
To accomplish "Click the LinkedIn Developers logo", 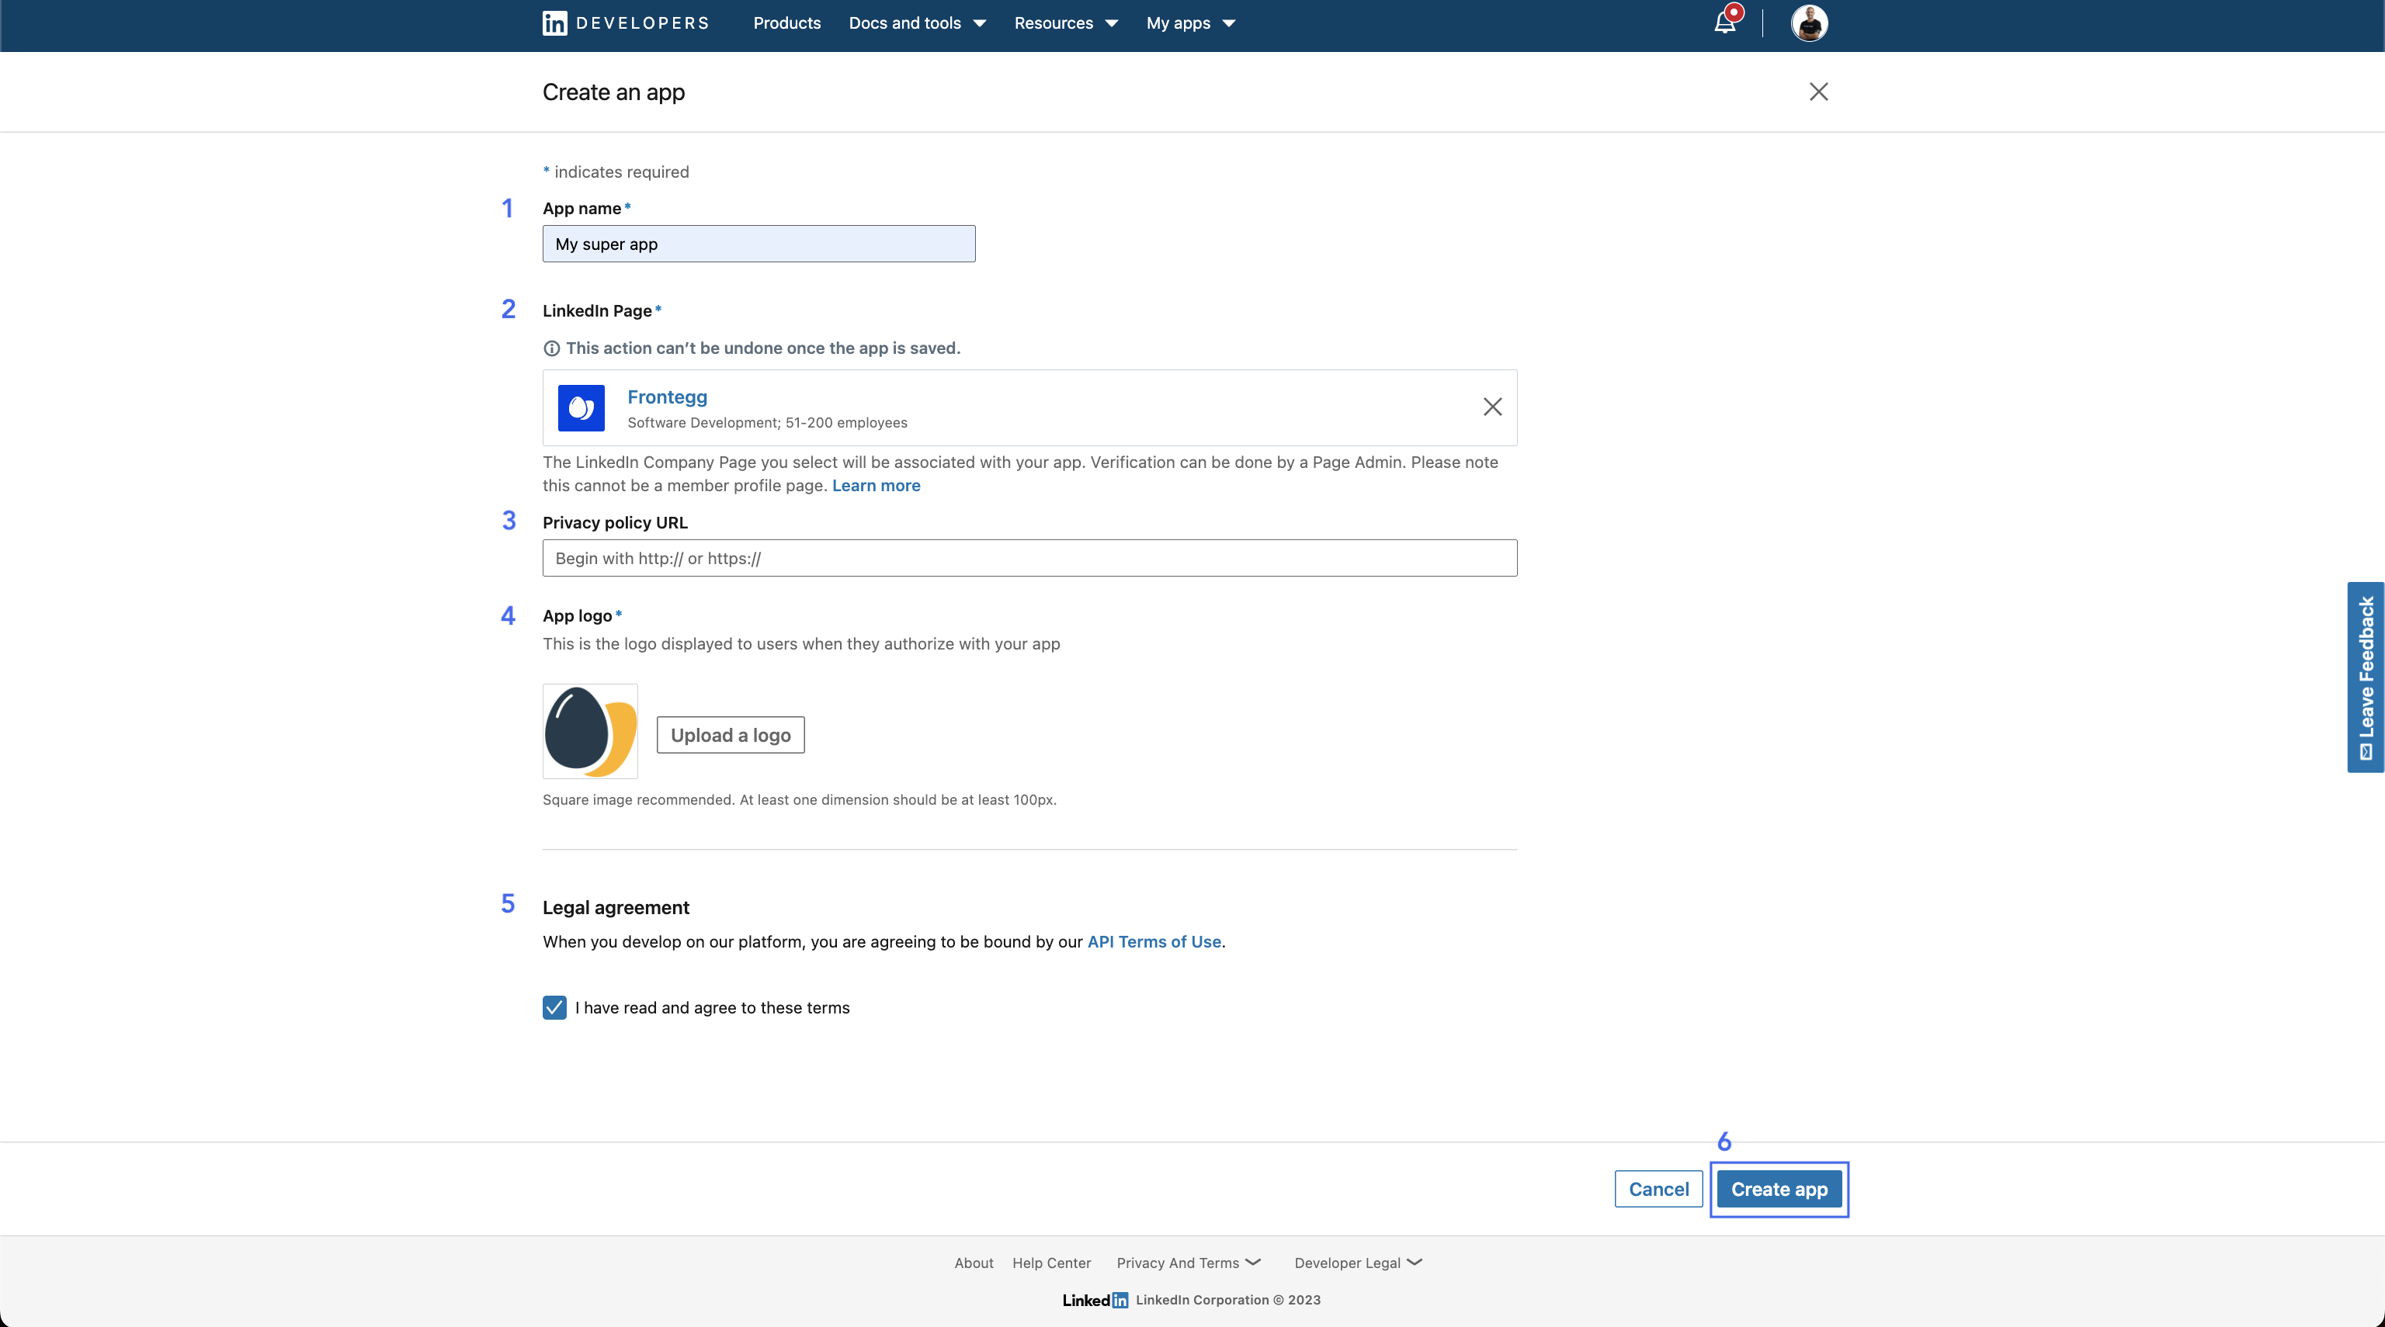I will [626, 23].
